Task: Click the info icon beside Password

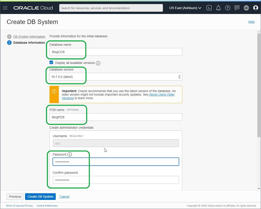Action: click(70, 155)
